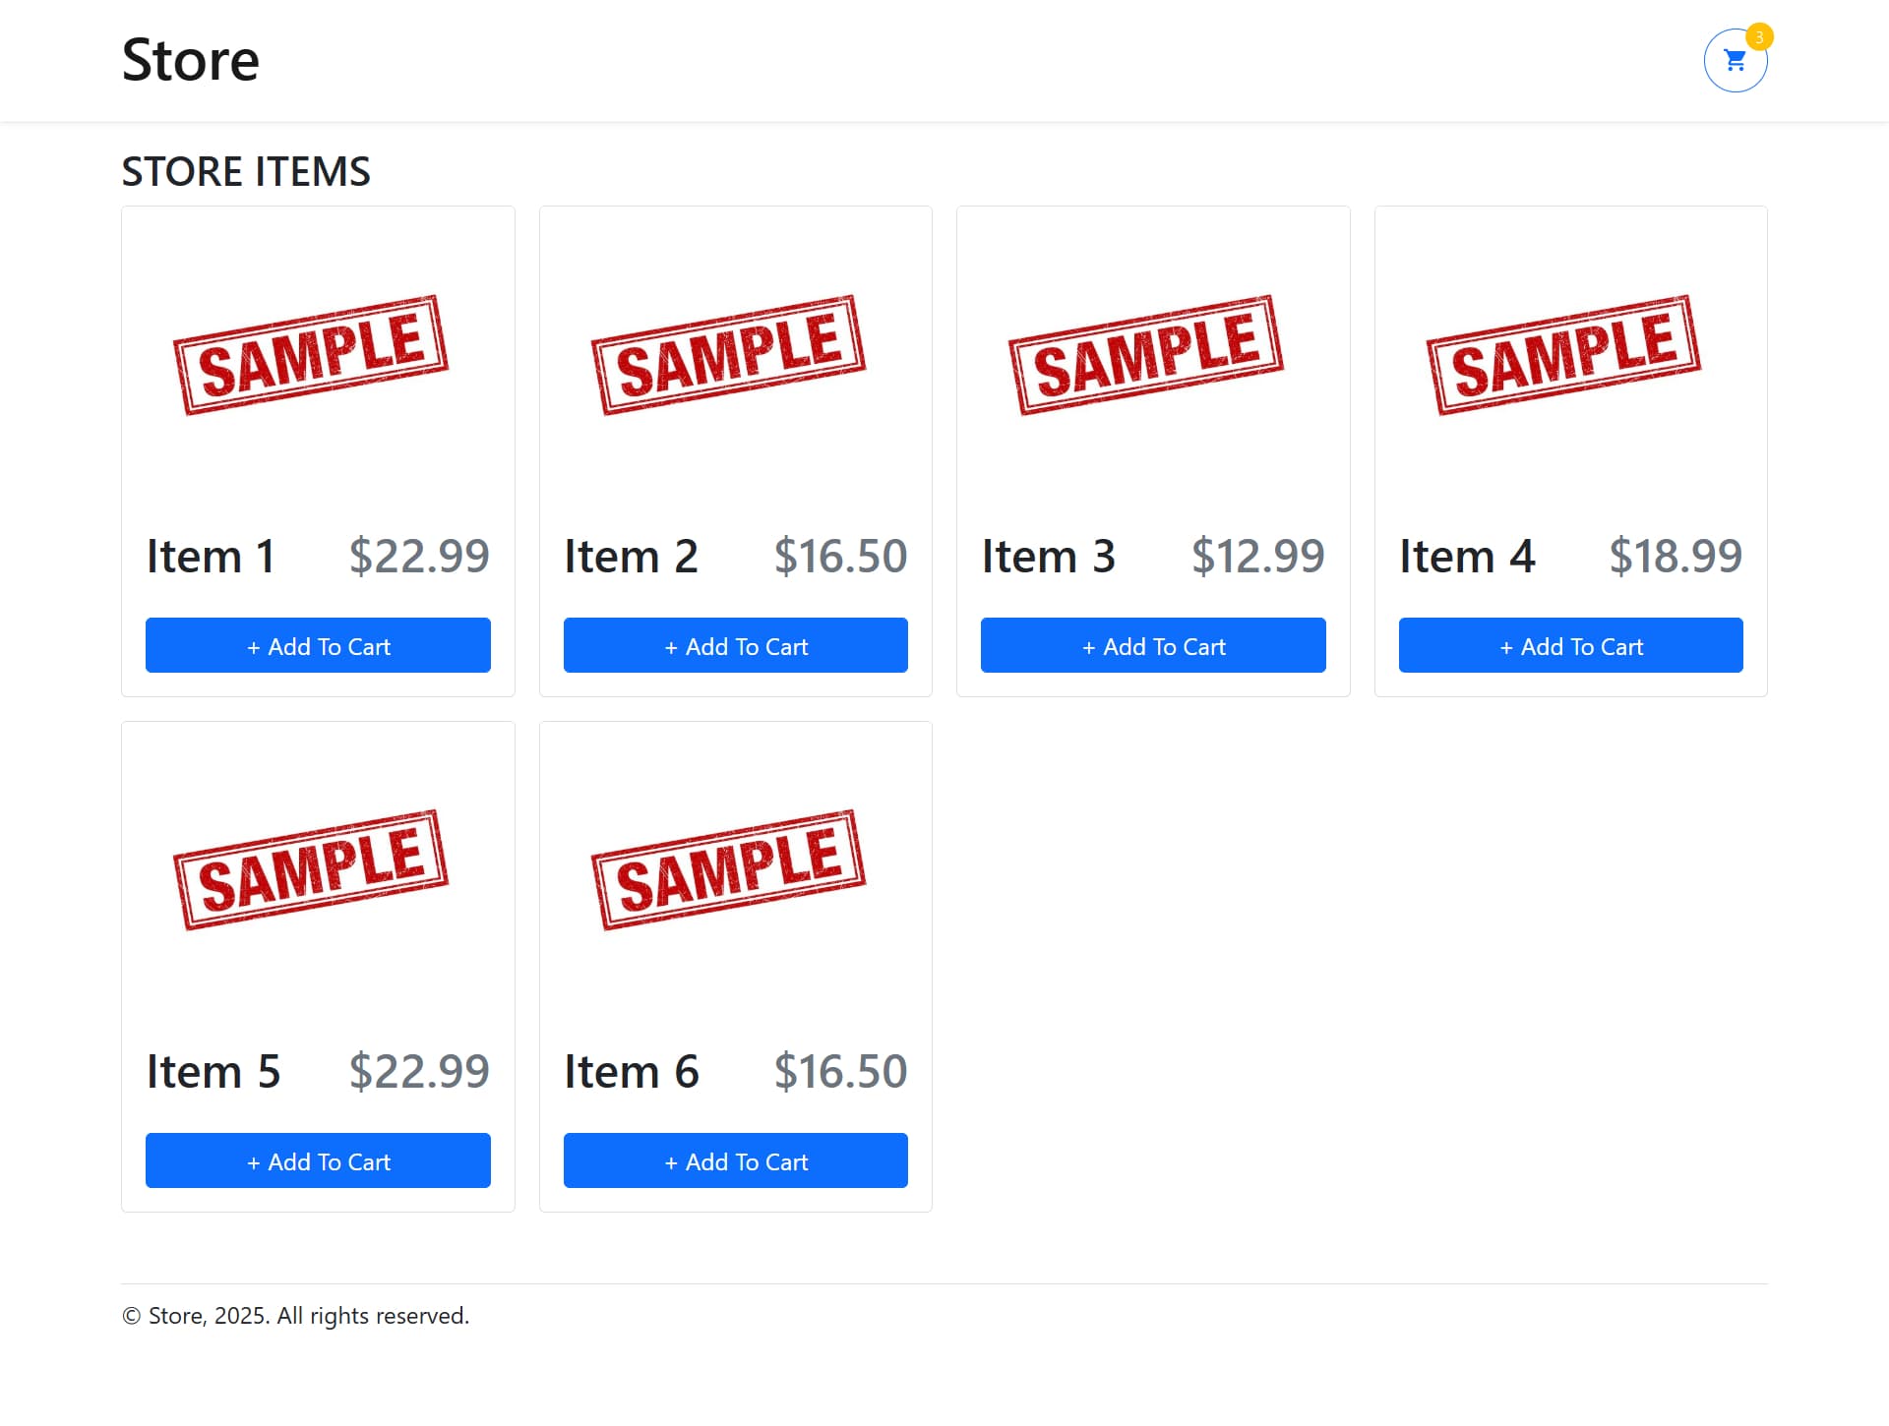Add Item 5 to the cart

point(318,1160)
